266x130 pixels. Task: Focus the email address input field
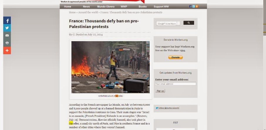click(x=176, y=84)
